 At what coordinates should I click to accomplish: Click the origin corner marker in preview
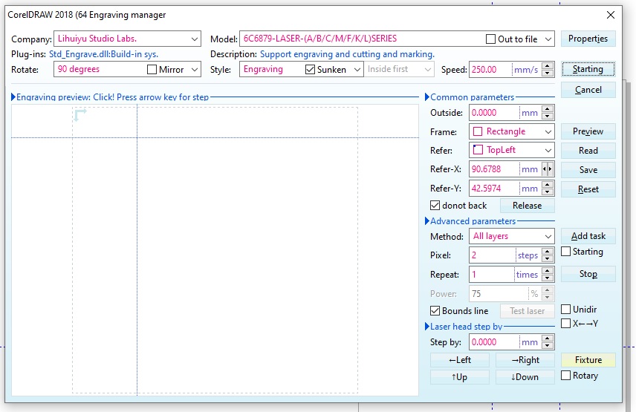point(80,115)
